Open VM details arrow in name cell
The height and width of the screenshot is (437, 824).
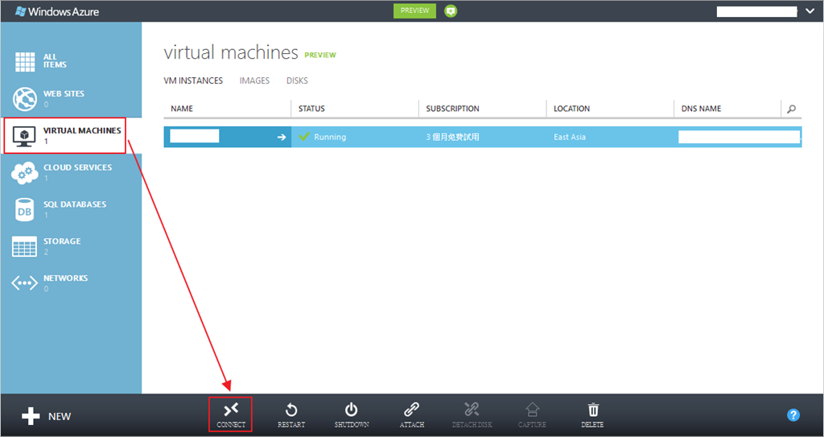[282, 137]
